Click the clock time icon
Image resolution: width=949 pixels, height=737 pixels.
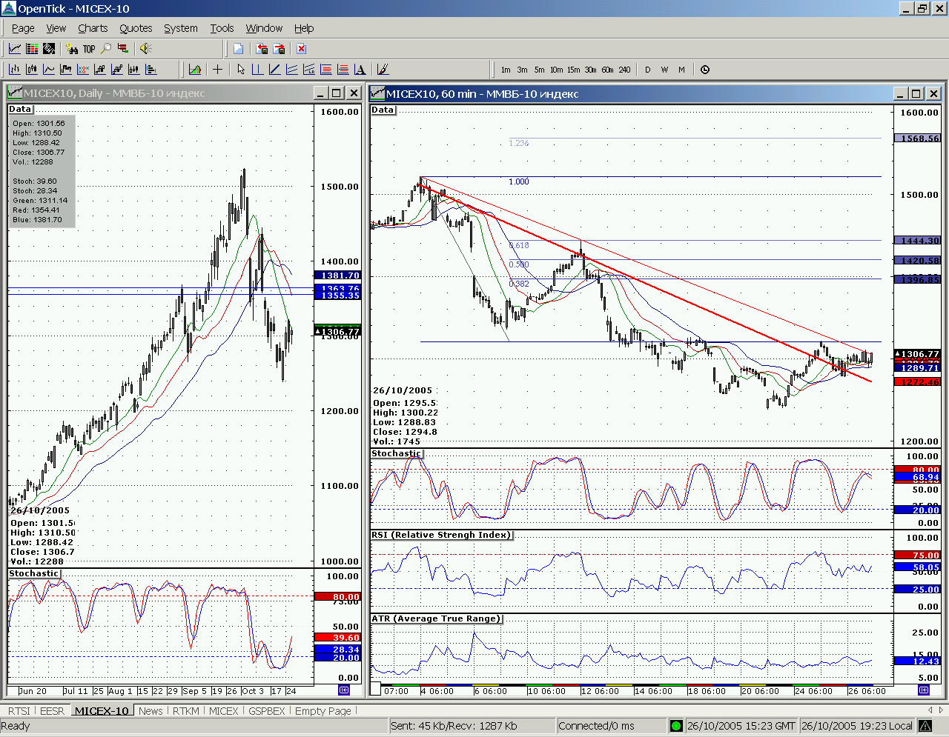(705, 70)
